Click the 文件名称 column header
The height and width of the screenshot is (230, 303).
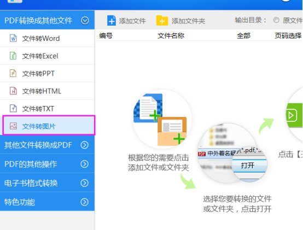coord(171,36)
